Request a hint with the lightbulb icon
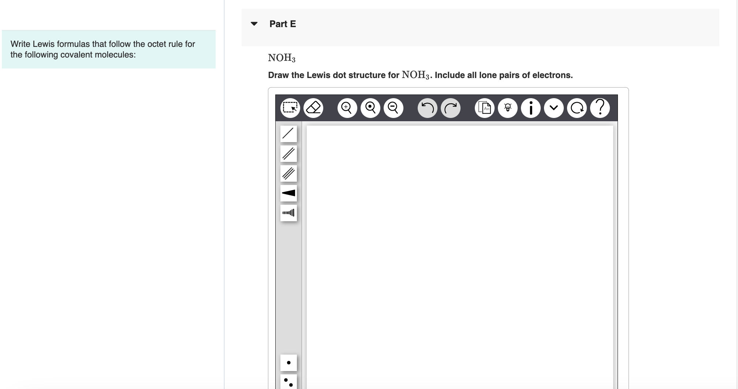Viewport: 738px width, 389px height. [x=507, y=108]
